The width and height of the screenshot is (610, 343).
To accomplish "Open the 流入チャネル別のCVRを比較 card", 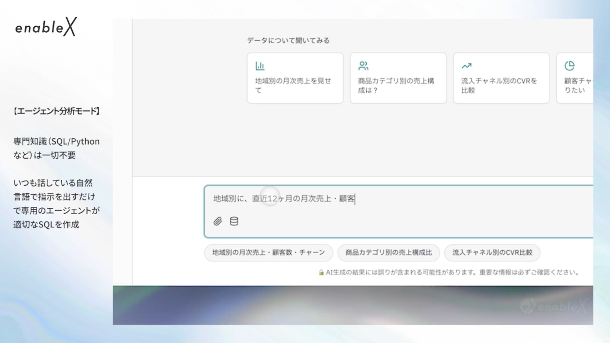I will [x=501, y=78].
